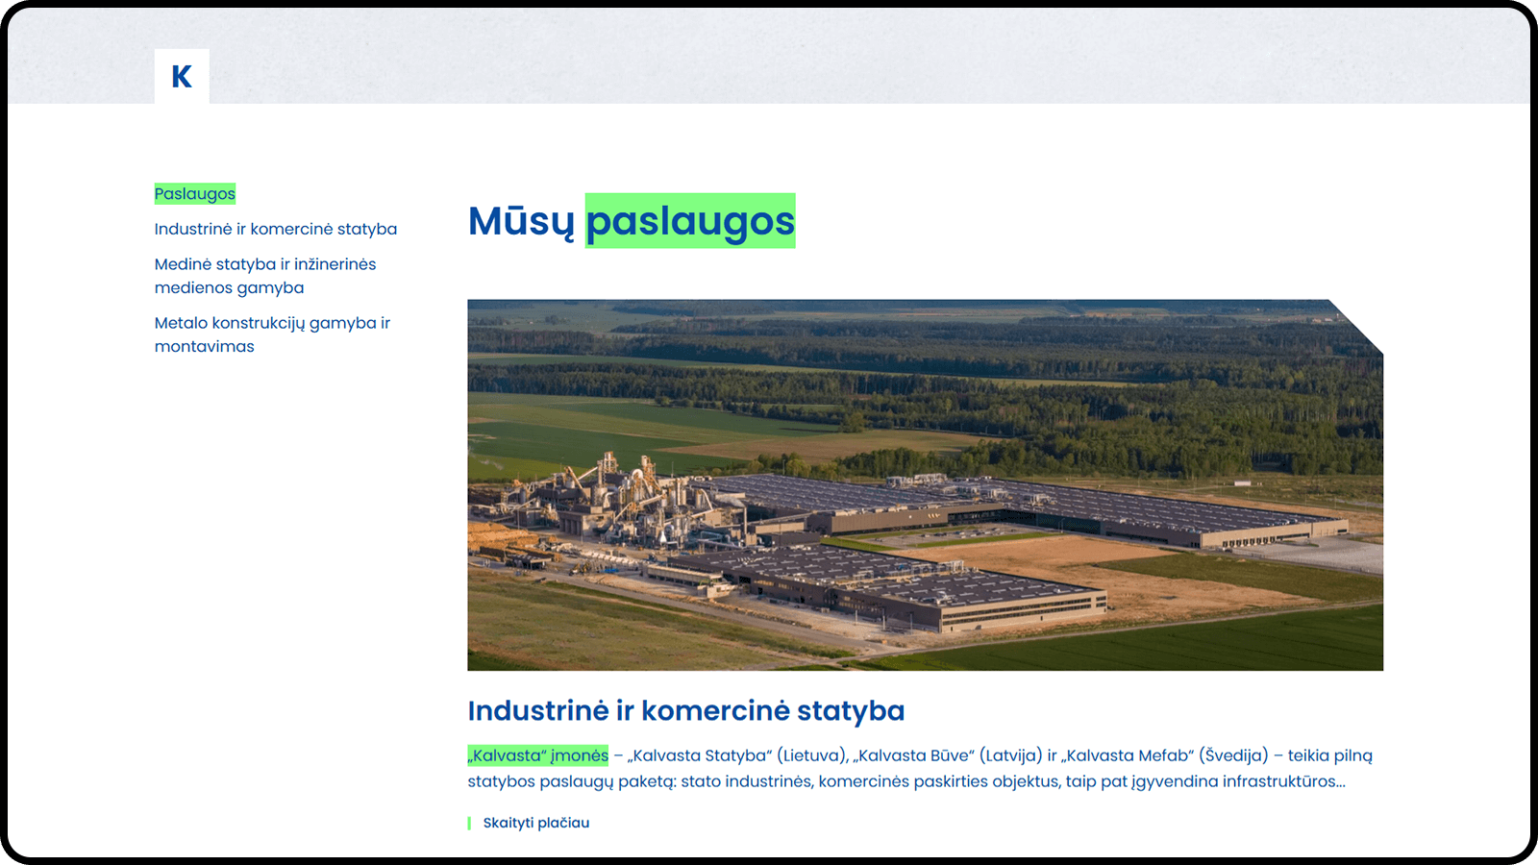1538x865 pixels.
Task: Open Medinė statyba ir inžinerinės medienos gamyba
Action: [x=265, y=276]
